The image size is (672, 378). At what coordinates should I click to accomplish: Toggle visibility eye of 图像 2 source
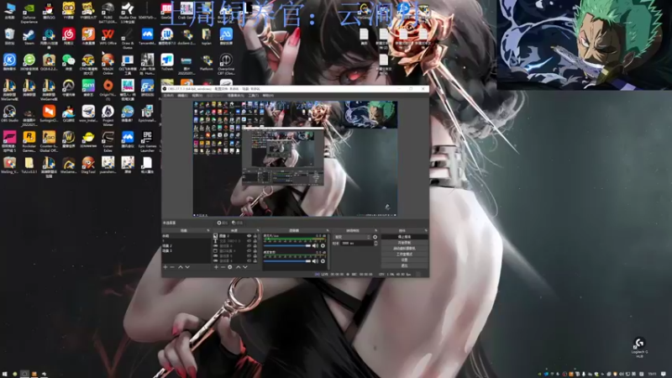click(249, 236)
